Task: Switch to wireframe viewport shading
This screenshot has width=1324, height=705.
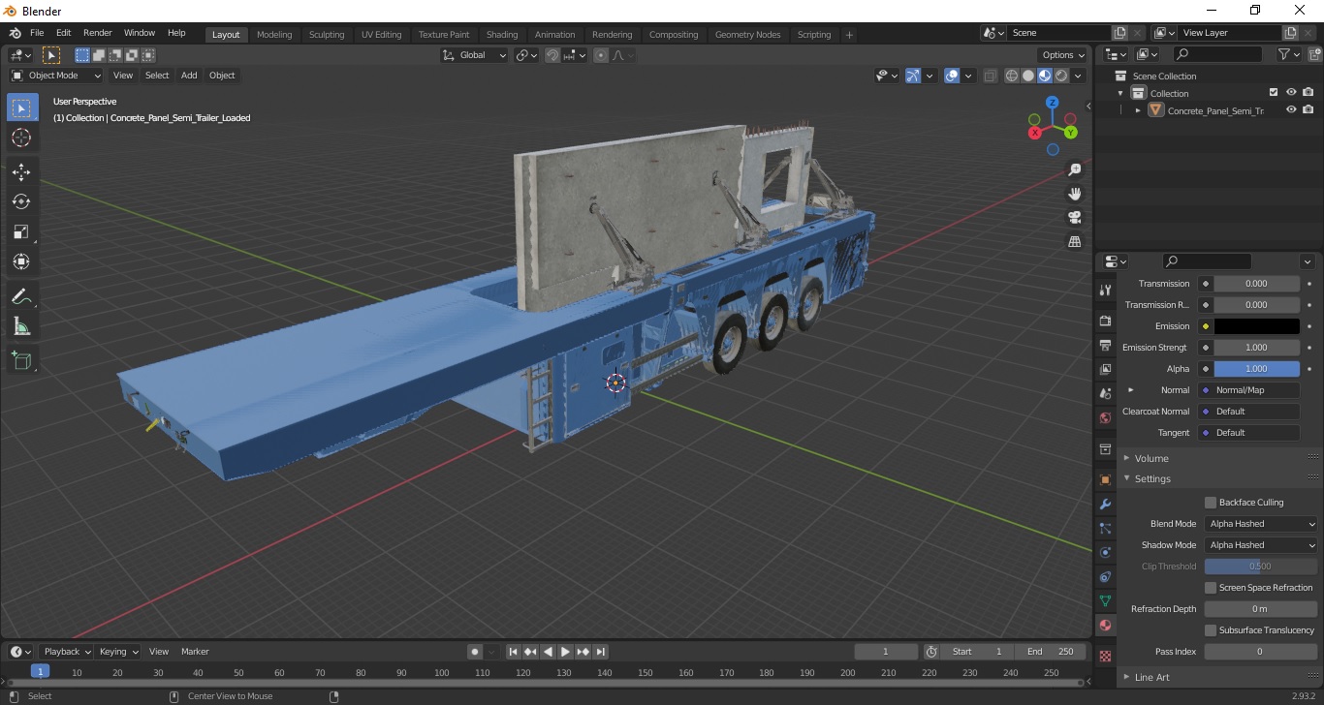Action: (1012, 76)
